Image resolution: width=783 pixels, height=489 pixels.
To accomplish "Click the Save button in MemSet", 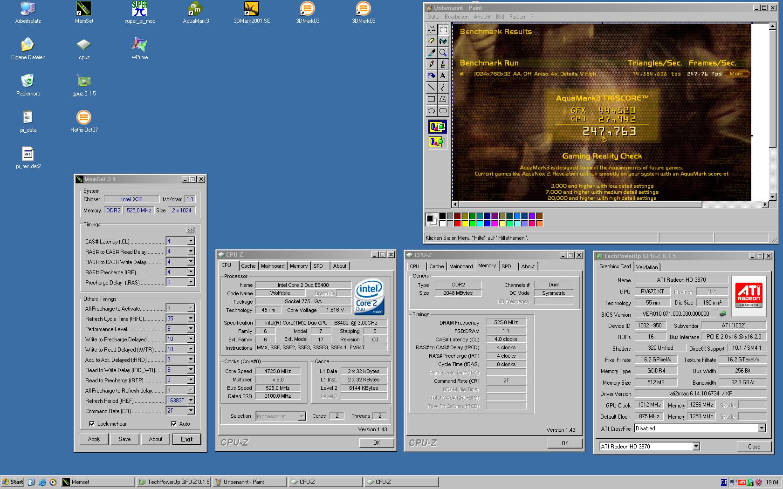I will 125,439.
